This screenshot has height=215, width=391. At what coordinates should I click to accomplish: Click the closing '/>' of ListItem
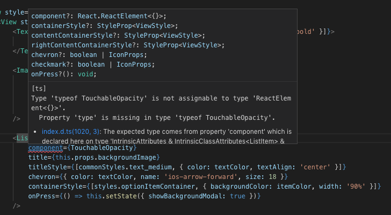[17, 206]
